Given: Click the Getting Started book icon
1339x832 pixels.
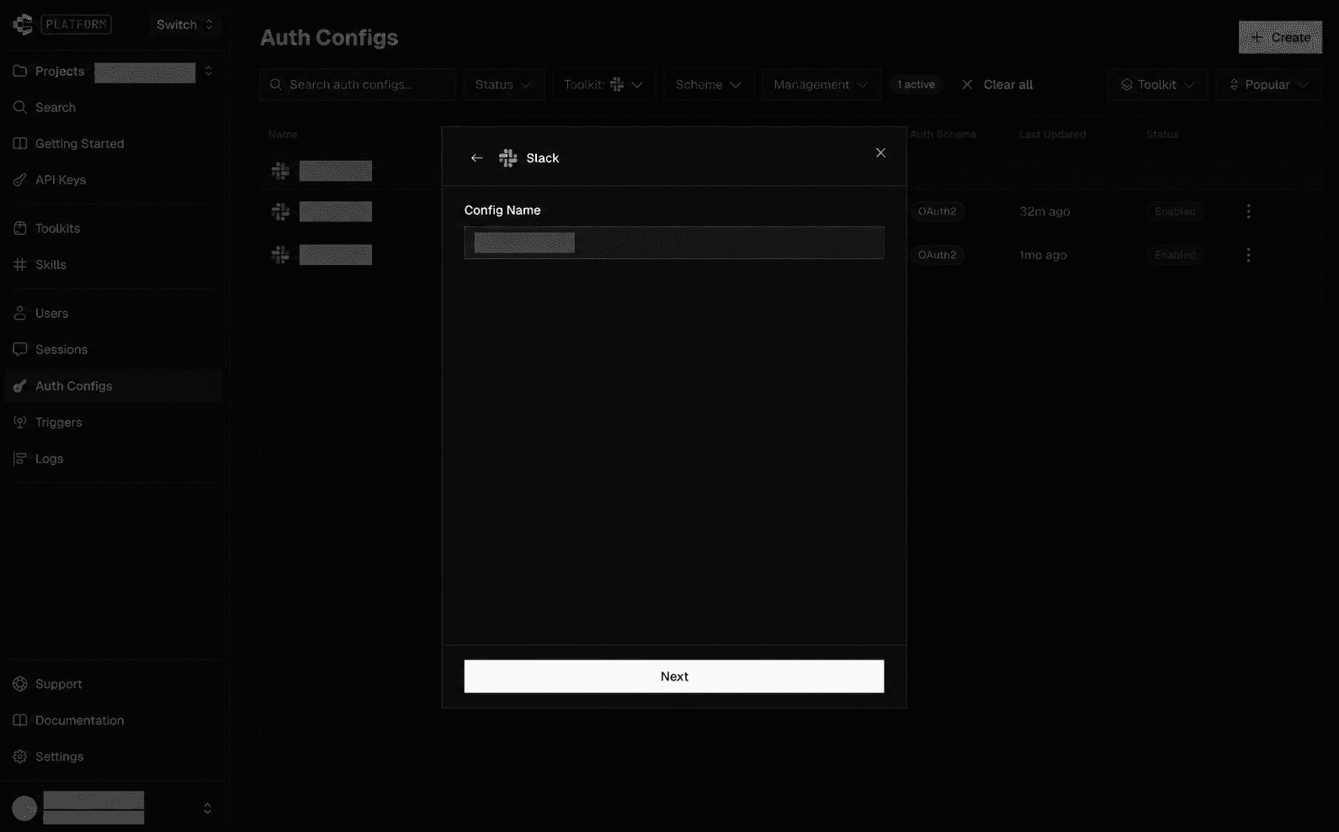Looking at the screenshot, I should pyautogui.click(x=20, y=144).
